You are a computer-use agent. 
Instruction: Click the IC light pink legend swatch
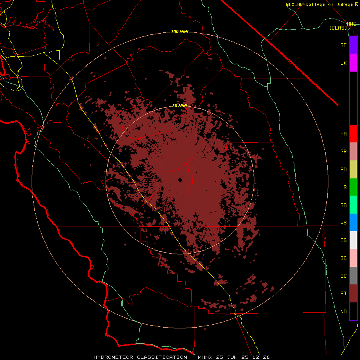point(353,258)
